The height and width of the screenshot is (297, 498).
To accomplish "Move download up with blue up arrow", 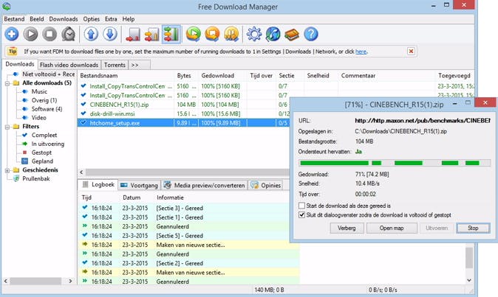I will point(90,34).
